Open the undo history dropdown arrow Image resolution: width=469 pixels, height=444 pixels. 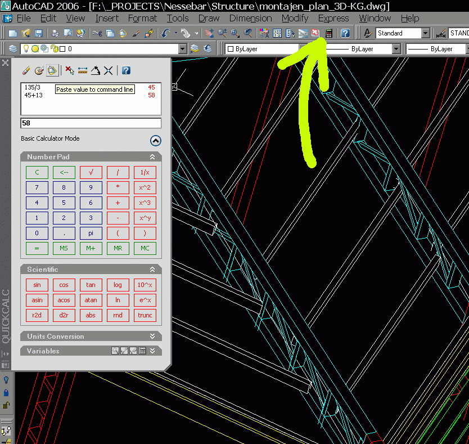click(176, 33)
